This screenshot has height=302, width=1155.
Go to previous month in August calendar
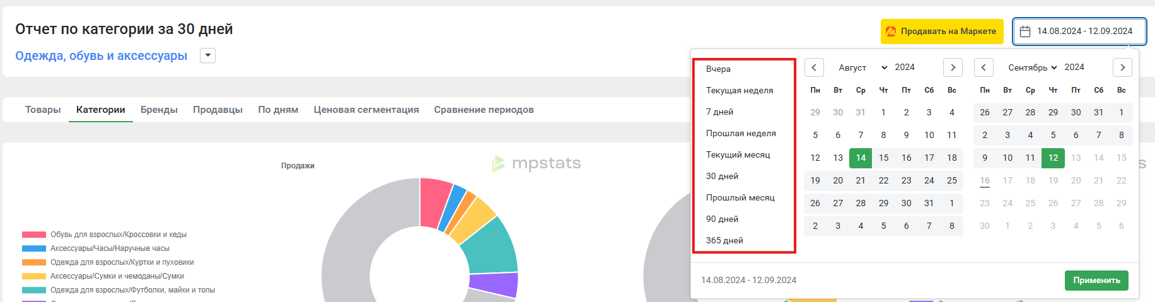pos(814,67)
